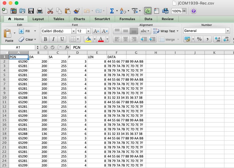
Task: Click the Format Painter brush icon
Action: tap(76, 11)
